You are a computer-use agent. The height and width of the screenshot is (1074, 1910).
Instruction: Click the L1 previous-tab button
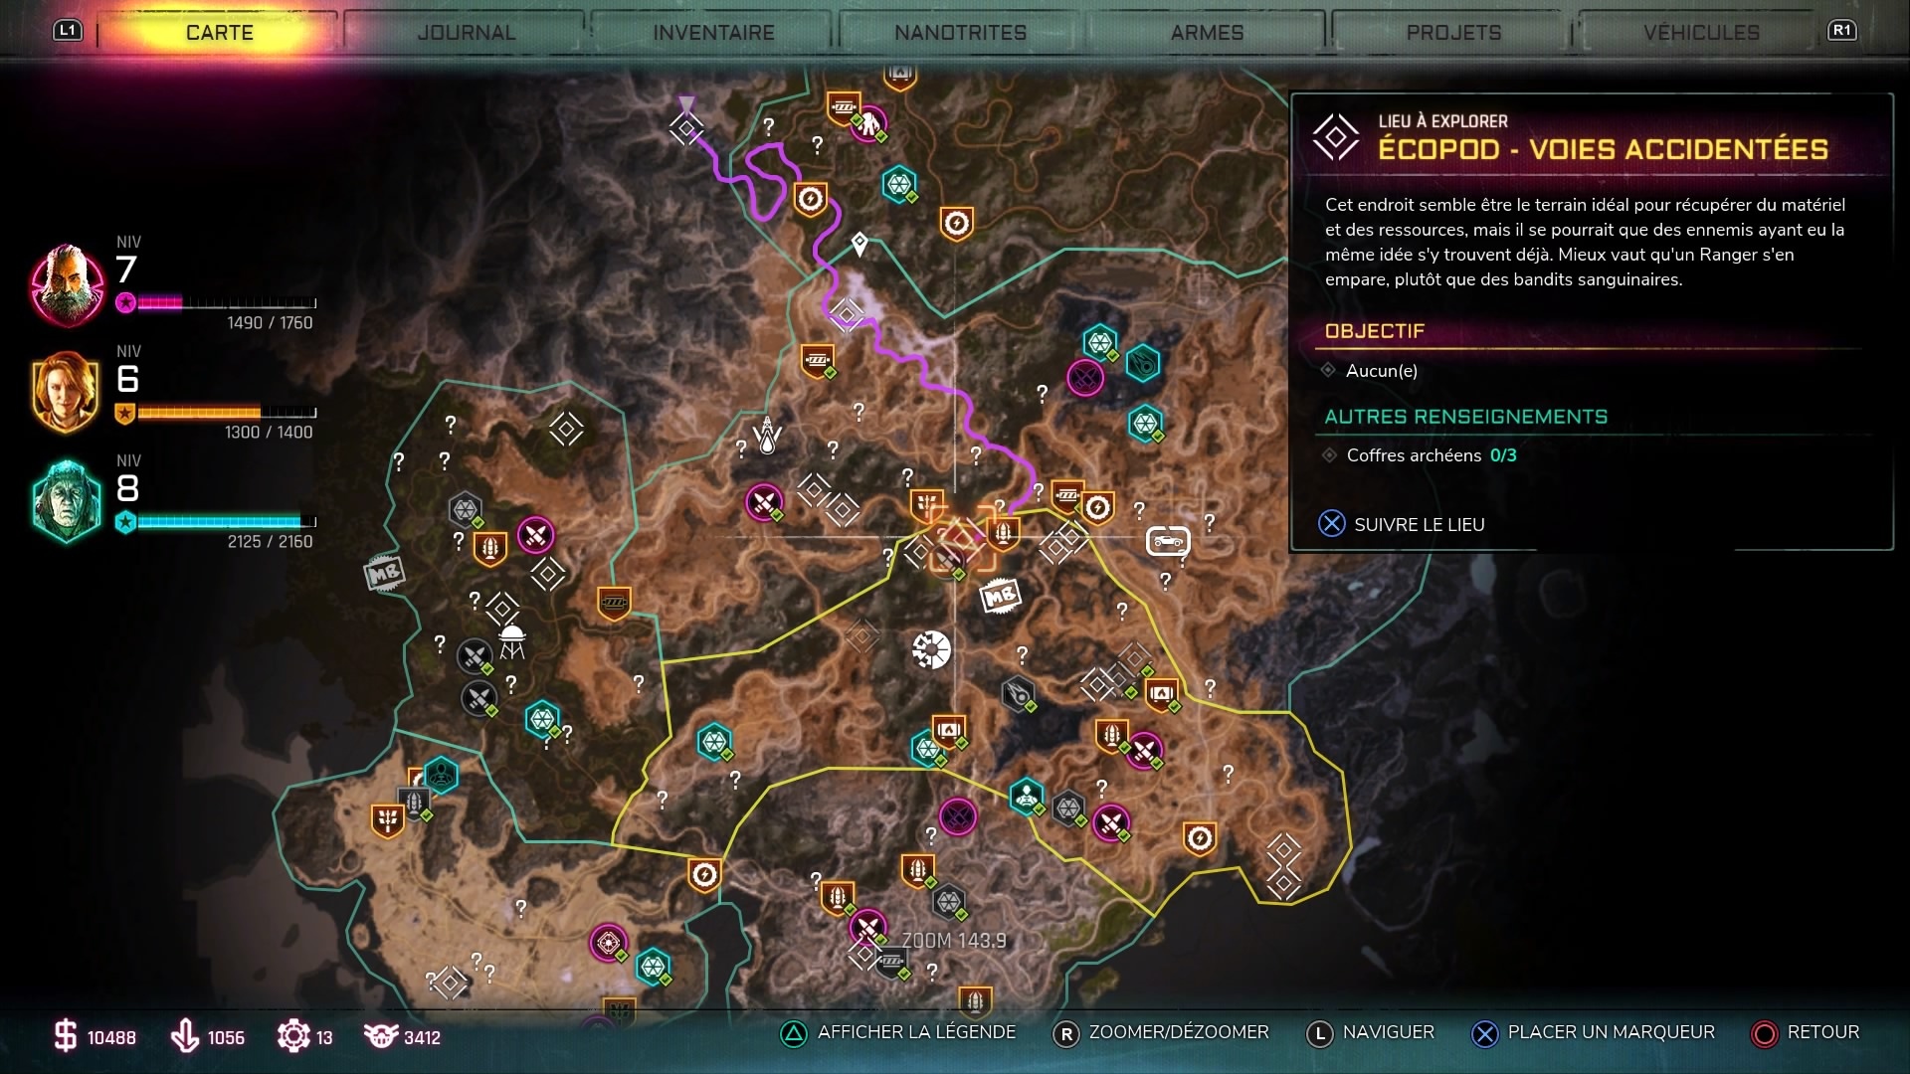68,30
